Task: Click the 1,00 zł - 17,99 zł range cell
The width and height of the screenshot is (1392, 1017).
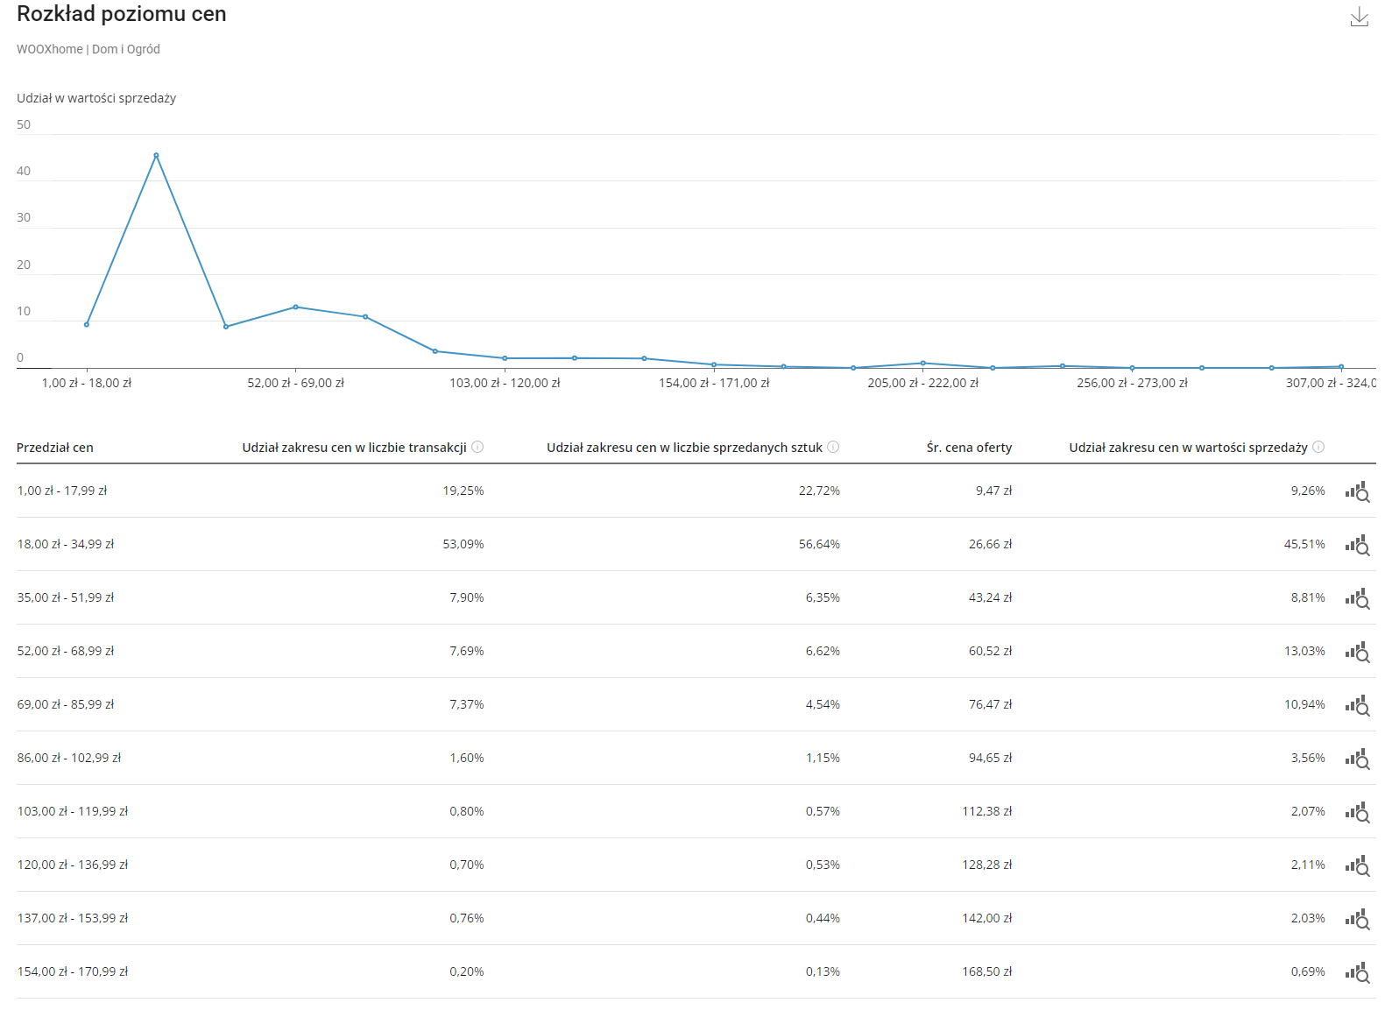Action: (x=62, y=491)
